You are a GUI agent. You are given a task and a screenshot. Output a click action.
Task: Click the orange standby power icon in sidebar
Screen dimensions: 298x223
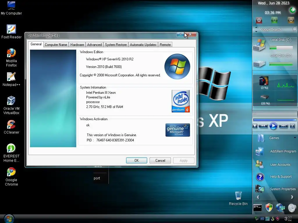[x=291, y=20]
